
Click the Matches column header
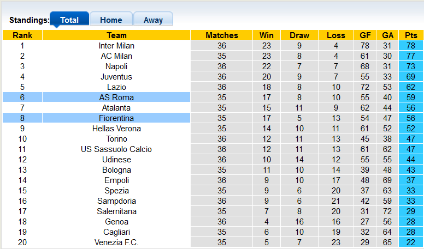pos(222,35)
